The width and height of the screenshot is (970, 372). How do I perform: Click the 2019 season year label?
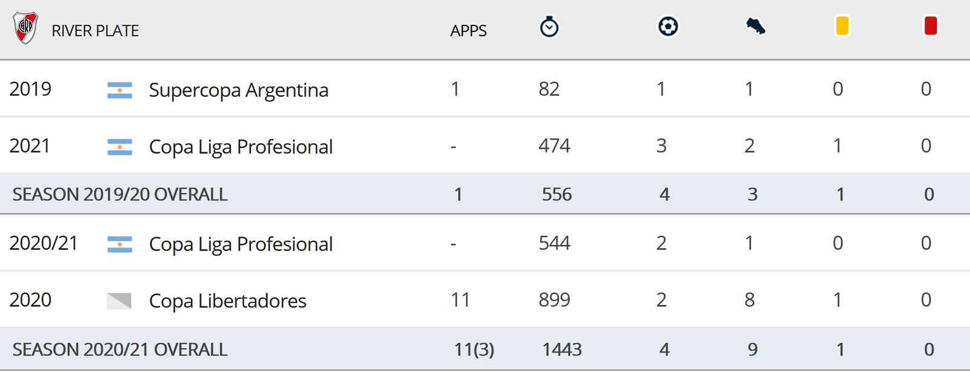pyautogui.click(x=30, y=89)
